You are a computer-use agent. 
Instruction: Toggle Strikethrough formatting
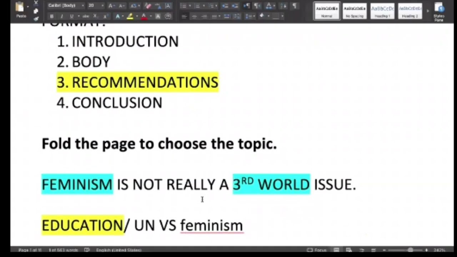86,16
